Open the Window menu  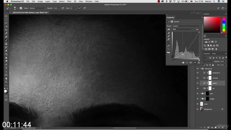[89, 1]
